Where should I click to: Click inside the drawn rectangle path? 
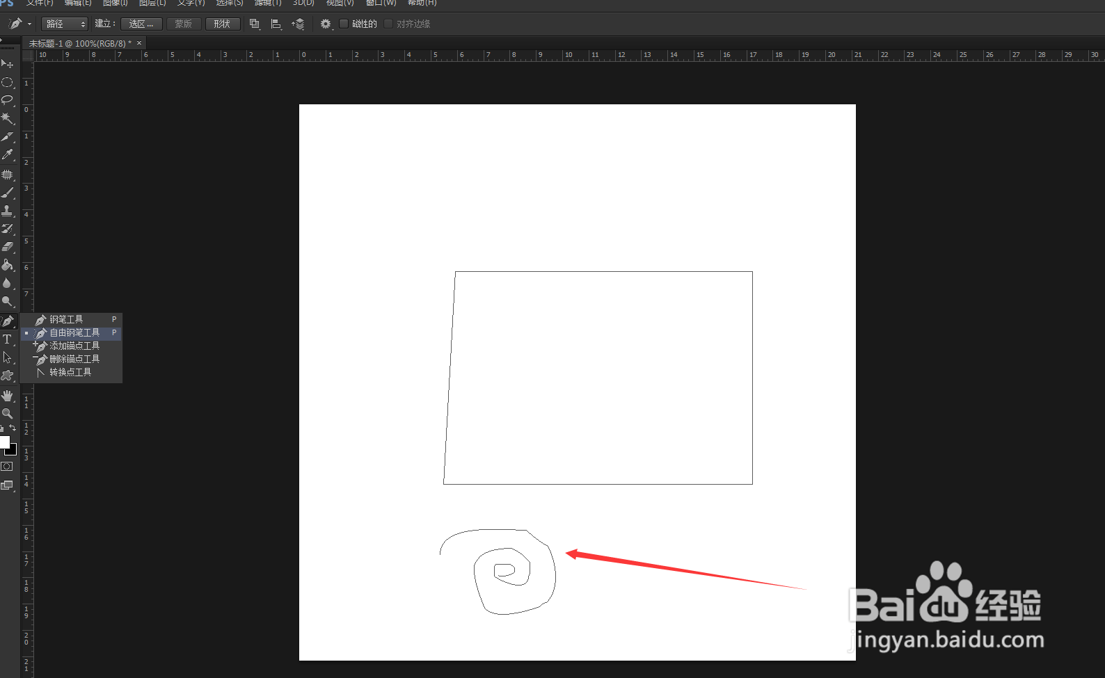(x=598, y=378)
